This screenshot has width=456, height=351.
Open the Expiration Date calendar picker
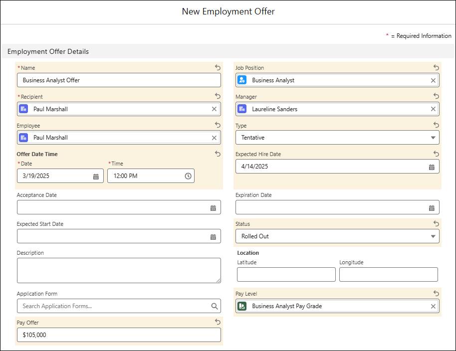(x=432, y=207)
